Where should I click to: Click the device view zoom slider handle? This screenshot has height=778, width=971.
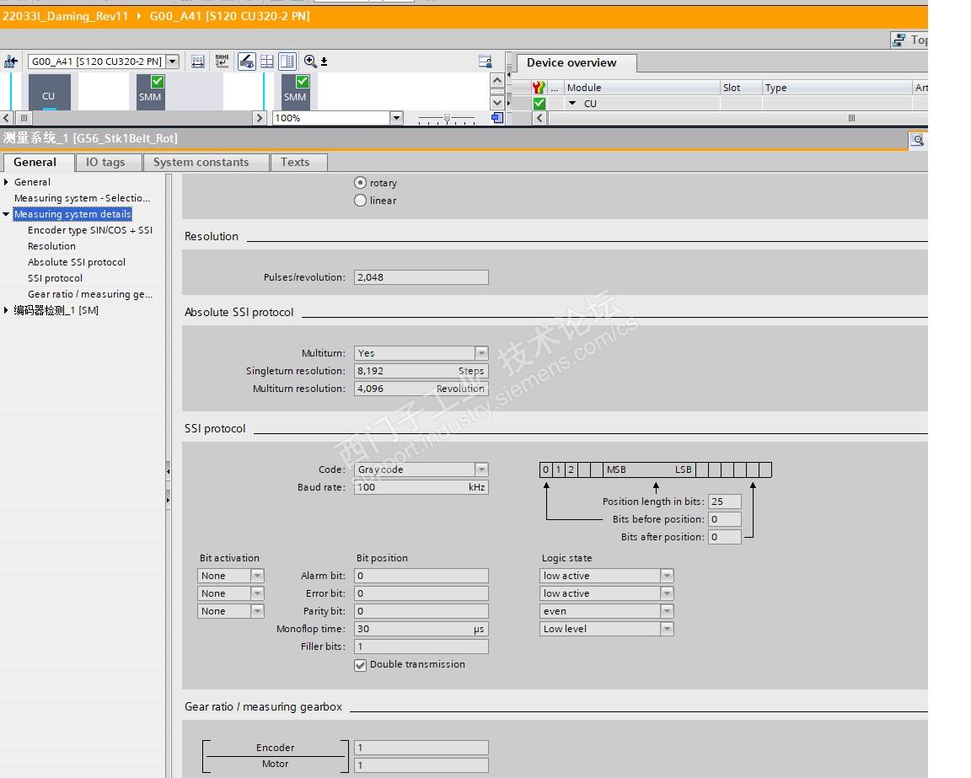tap(447, 118)
